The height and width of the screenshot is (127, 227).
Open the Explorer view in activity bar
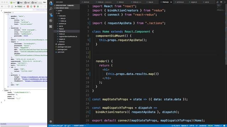coord(51,3)
